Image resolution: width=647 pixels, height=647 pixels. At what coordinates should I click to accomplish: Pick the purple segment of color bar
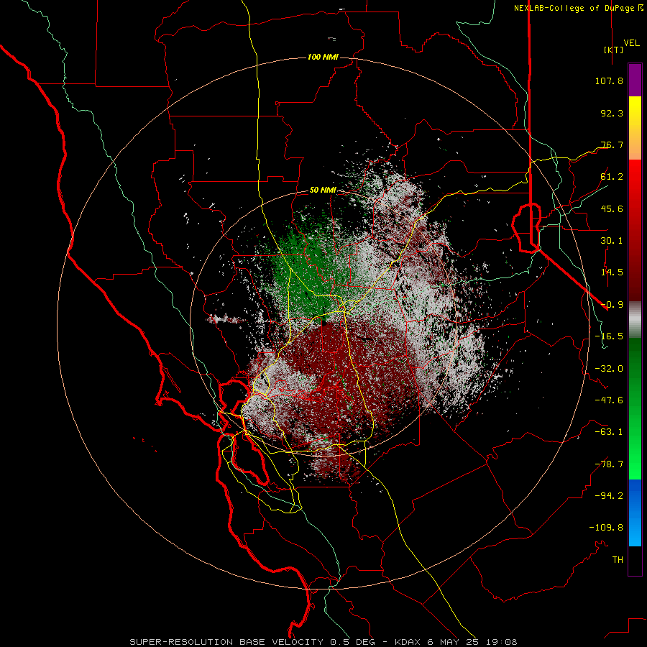click(635, 80)
